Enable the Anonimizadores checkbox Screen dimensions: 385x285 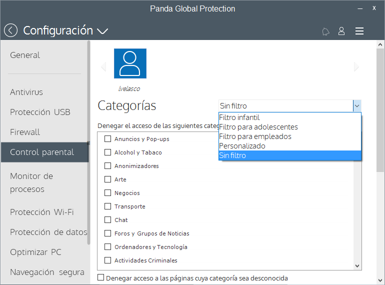tap(108, 166)
